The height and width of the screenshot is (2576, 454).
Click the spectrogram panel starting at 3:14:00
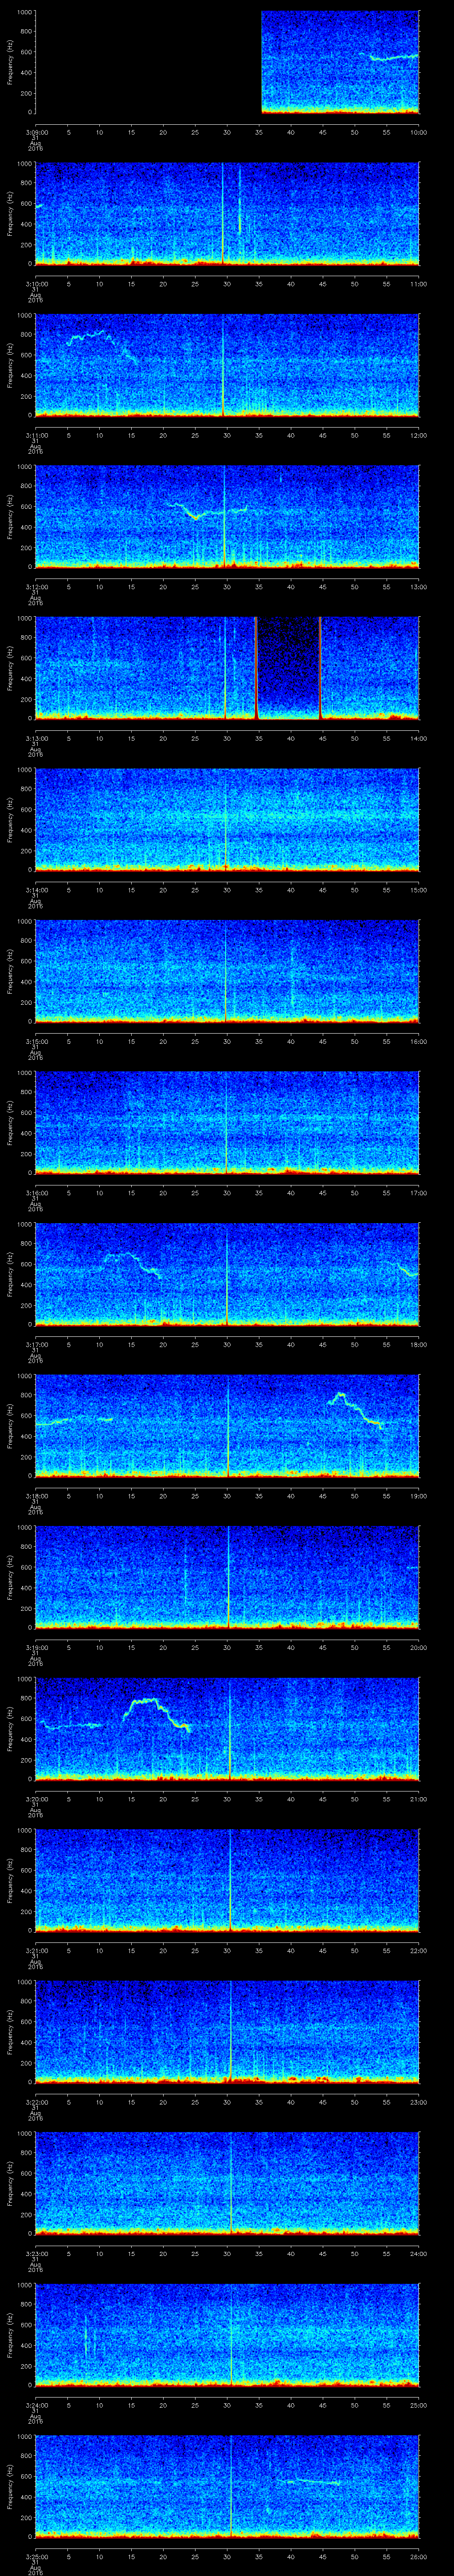[227, 819]
